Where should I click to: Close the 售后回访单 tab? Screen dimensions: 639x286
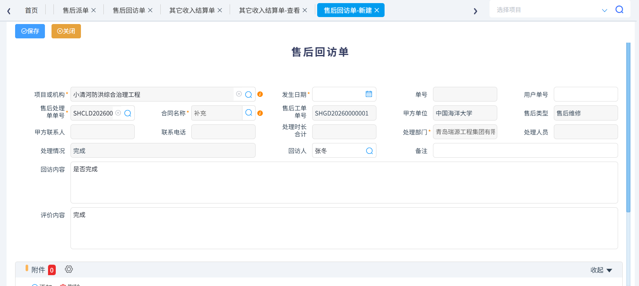pos(150,10)
